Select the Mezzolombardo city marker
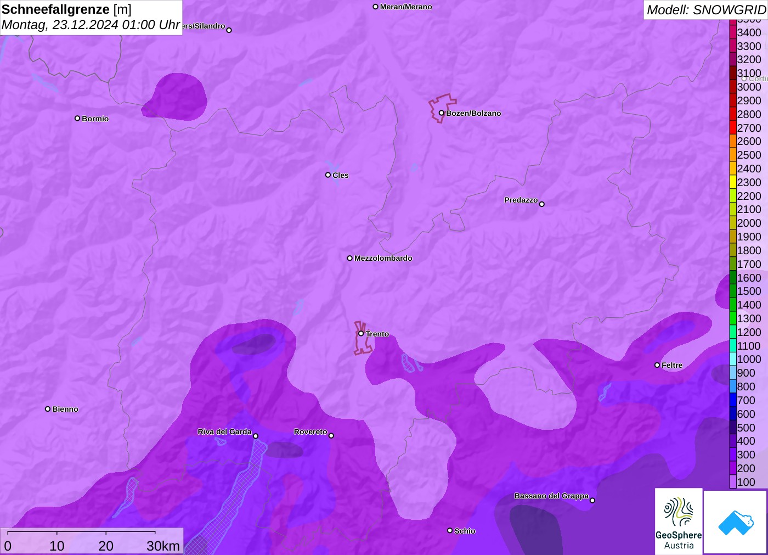The width and height of the screenshot is (768, 555). pyautogui.click(x=349, y=258)
